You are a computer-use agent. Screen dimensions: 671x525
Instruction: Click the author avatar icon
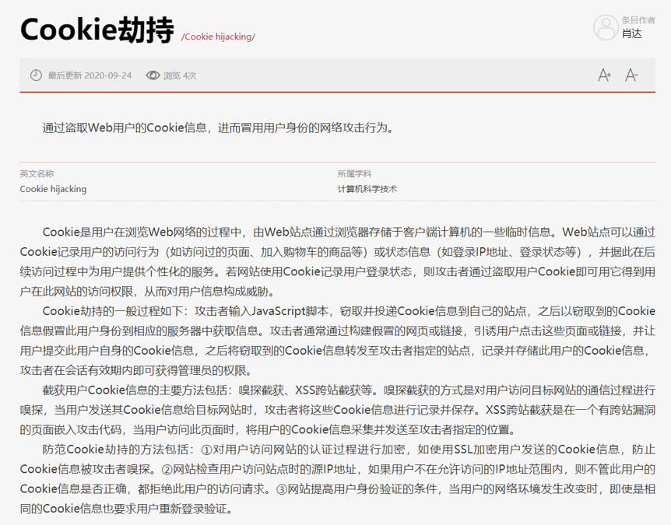[x=606, y=27]
